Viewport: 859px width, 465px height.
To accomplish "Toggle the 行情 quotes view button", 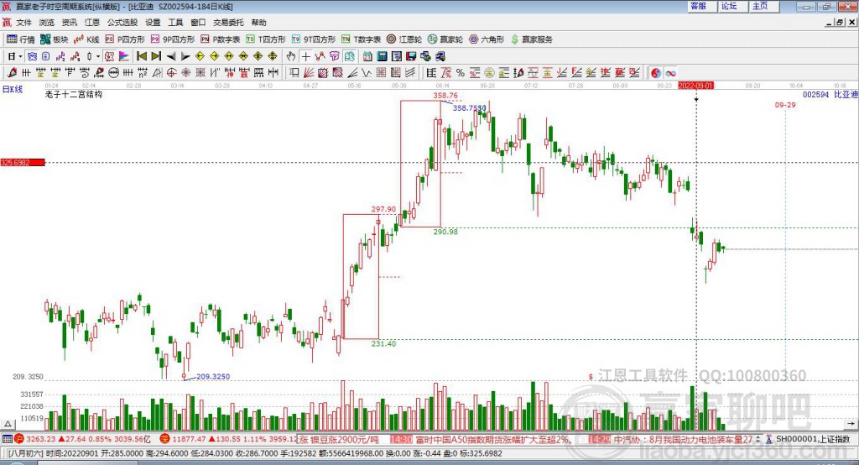I will (21, 39).
